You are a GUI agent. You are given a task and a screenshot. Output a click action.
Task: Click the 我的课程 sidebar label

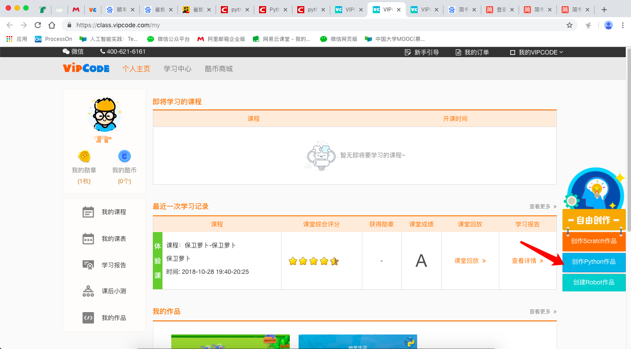coord(114,212)
